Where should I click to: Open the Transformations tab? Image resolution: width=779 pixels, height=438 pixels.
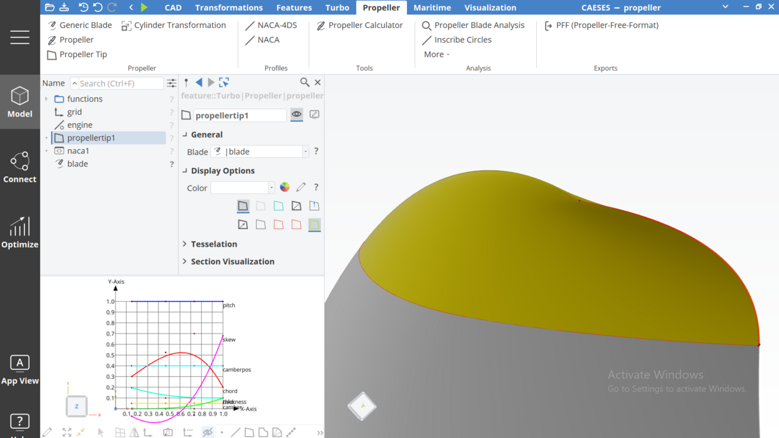229,8
